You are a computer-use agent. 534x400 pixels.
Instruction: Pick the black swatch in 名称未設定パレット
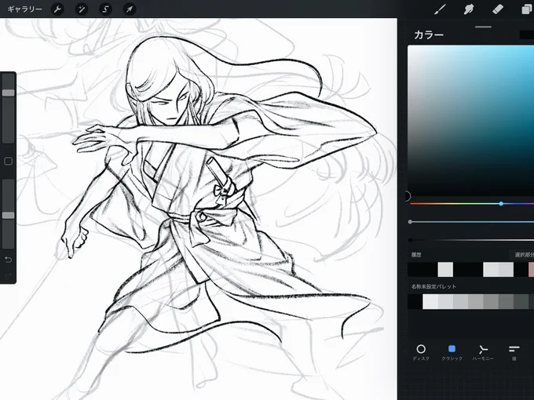(415, 302)
